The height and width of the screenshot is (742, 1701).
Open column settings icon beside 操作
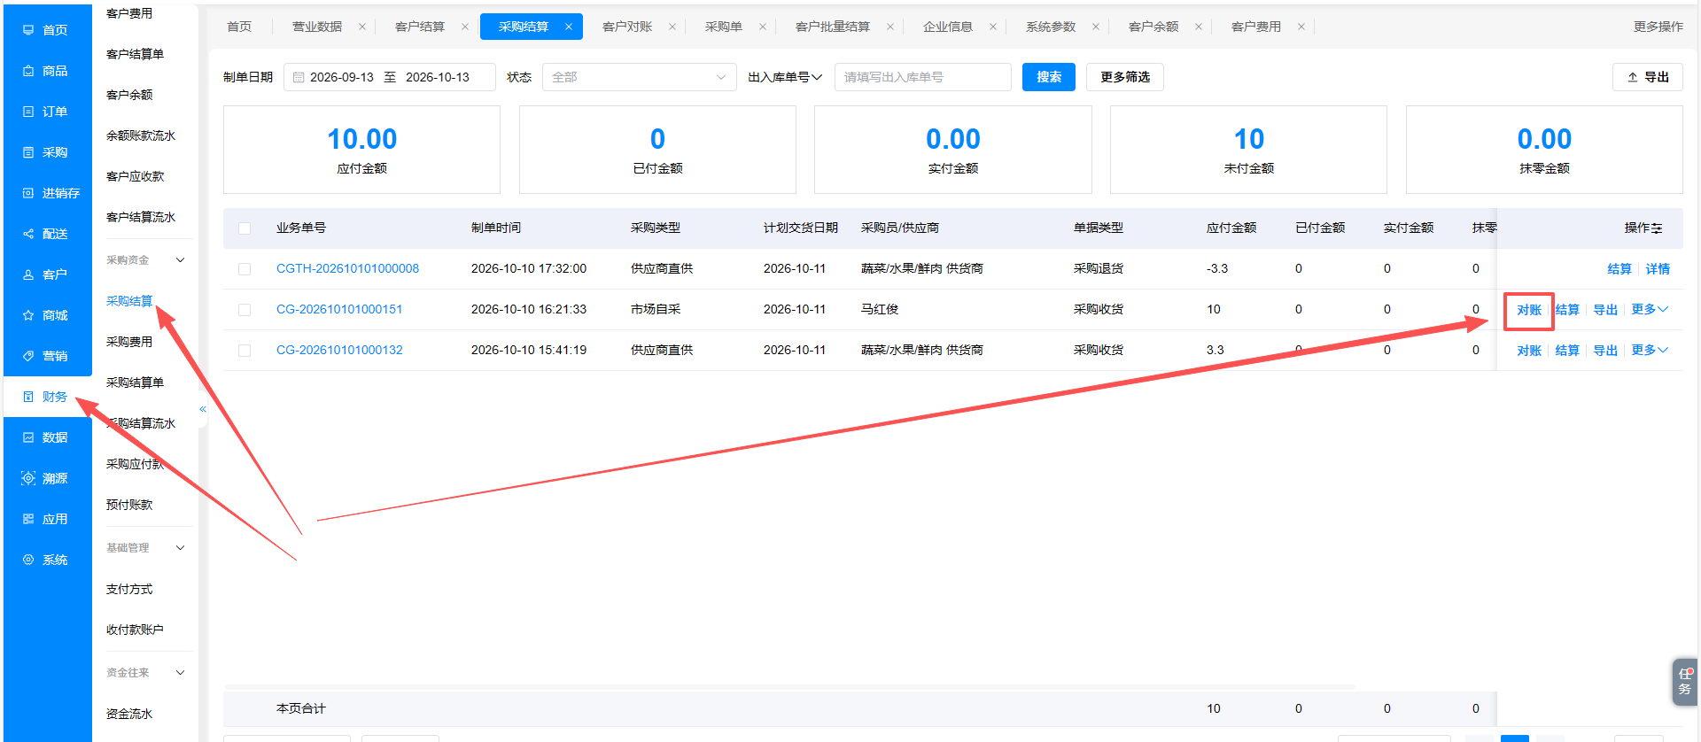[x=1657, y=228]
